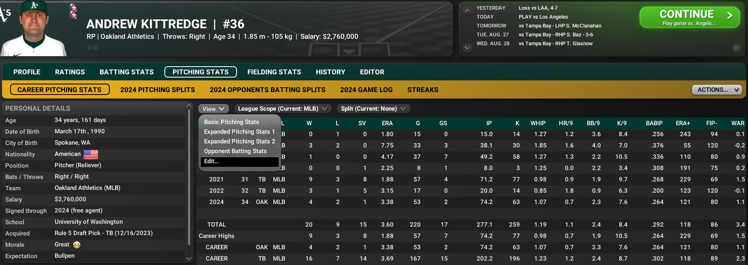
Task: Collapse the schedule panel with double-chevron icon
Action: click(x=736, y=48)
